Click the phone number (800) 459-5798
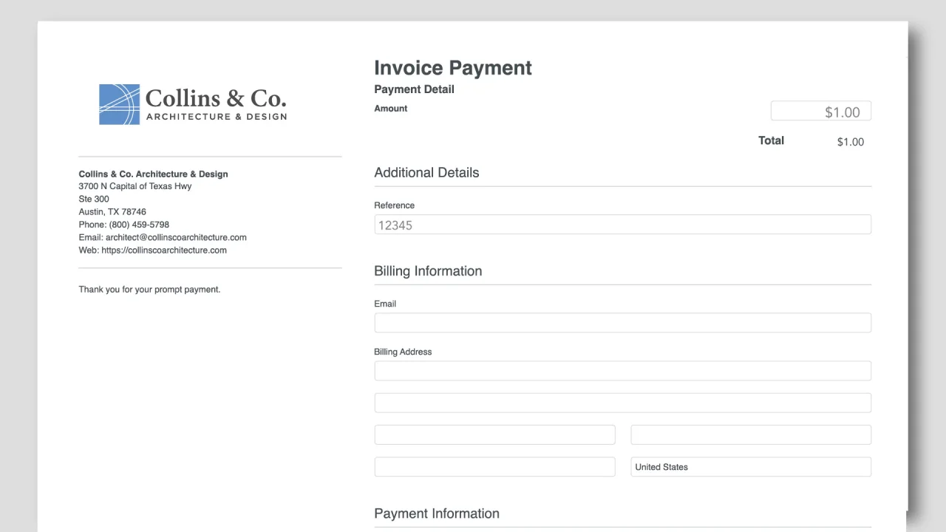 [139, 225]
